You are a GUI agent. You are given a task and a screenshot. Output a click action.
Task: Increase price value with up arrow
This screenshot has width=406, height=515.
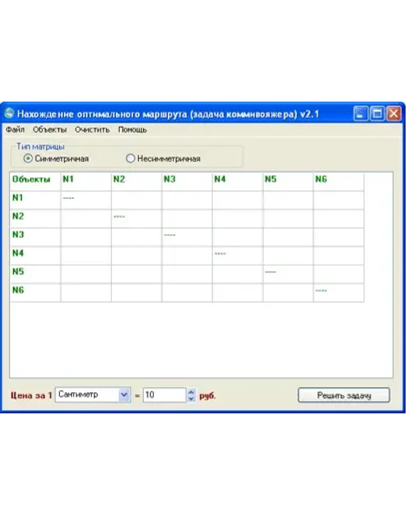click(191, 391)
